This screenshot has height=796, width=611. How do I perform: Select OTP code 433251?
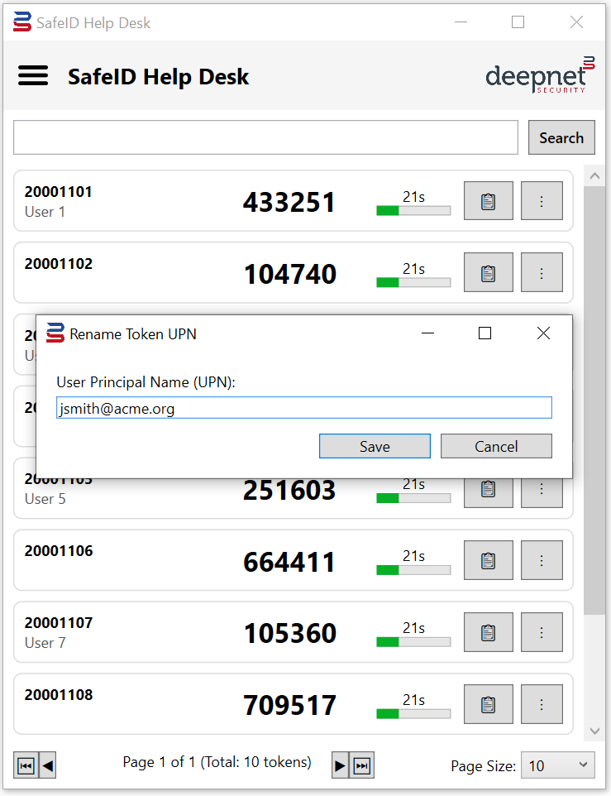click(x=289, y=202)
